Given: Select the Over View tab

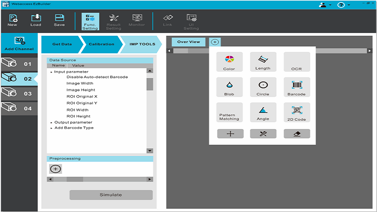Looking at the screenshot, I should click(188, 42).
